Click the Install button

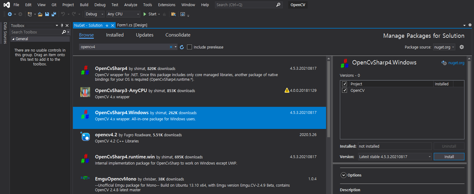[449, 157]
